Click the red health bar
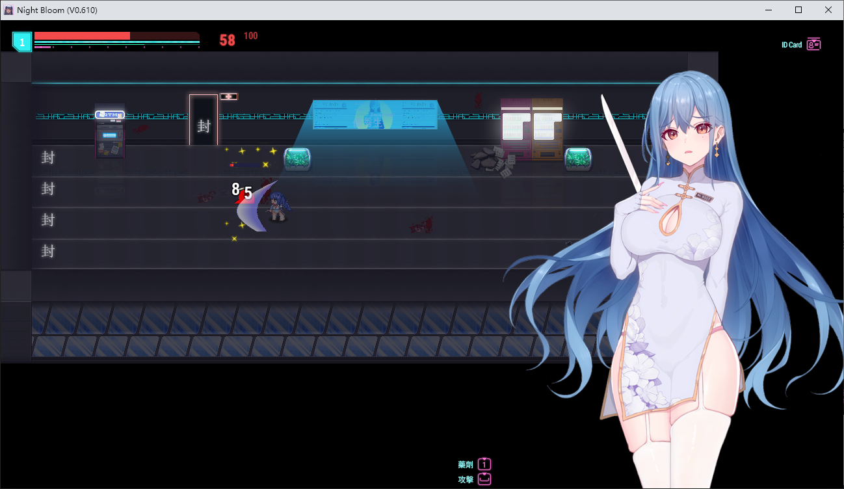Image resolution: width=844 pixels, height=489 pixels. (83, 36)
